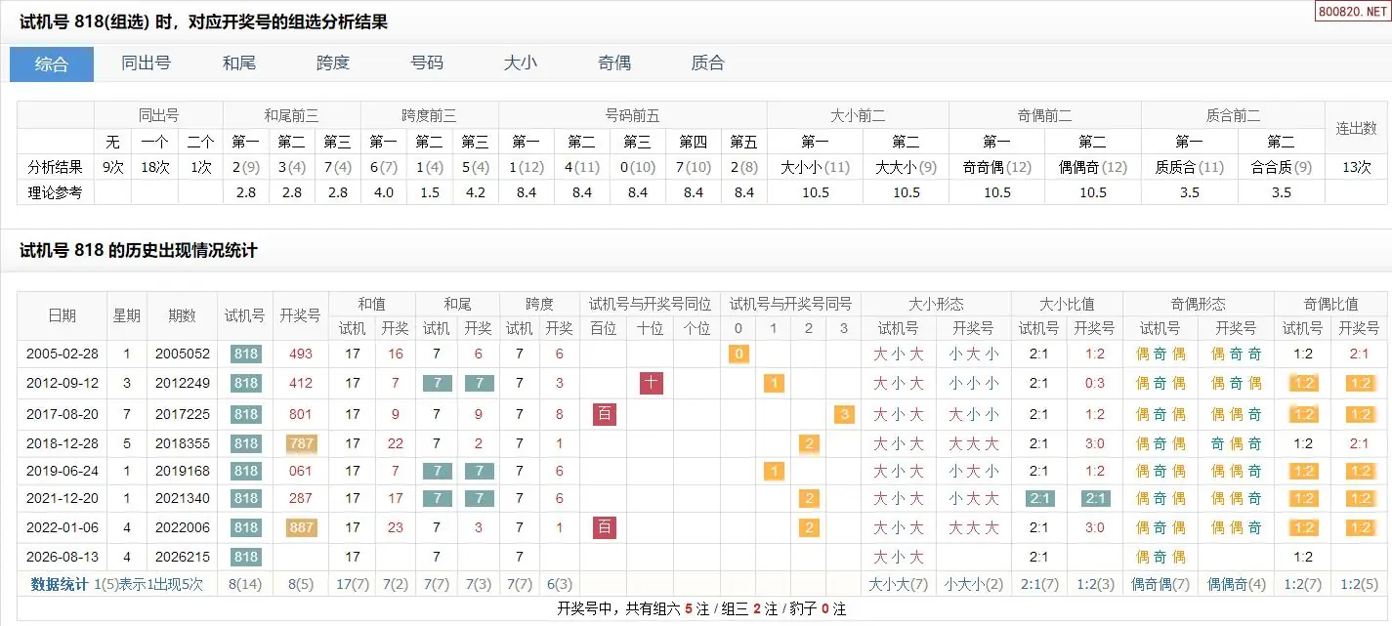This screenshot has width=1392, height=626.
Task: Open the 和尾 tab
Action: (x=239, y=63)
